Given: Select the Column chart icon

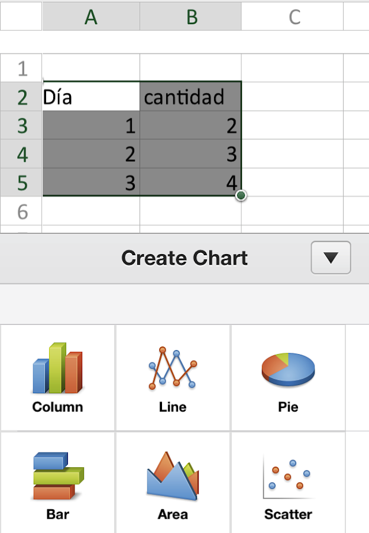Looking at the screenshot, I should click(57, 377).
